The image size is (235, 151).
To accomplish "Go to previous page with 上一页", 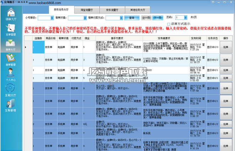I will coord(146,18).
